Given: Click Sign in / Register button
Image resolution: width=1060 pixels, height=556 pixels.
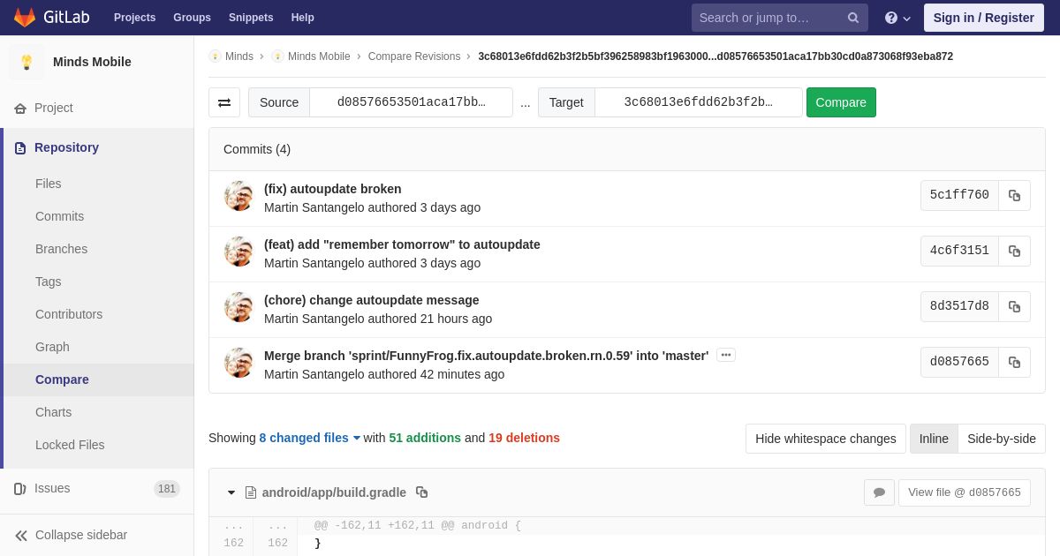Looking at the screenshot, I should pos(983,18).
